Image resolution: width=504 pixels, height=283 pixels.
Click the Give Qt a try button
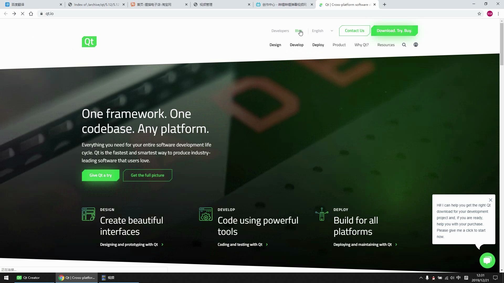(100, 175)
